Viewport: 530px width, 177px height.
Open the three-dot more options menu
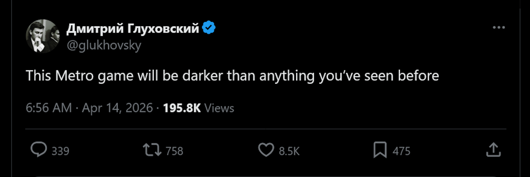pos(499,28)
